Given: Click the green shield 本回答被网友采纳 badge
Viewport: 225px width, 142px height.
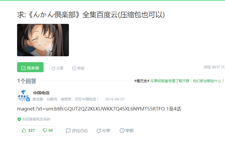Looking at the screenshot, I should (34, 119).
